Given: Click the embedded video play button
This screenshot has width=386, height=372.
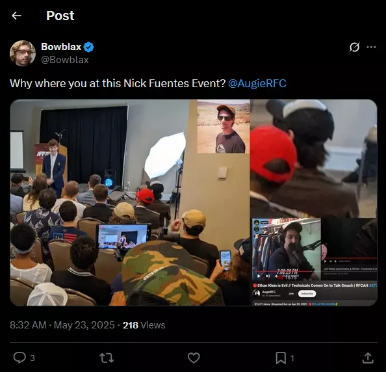Looking at the screenshot, I should (x=259, y=276).
